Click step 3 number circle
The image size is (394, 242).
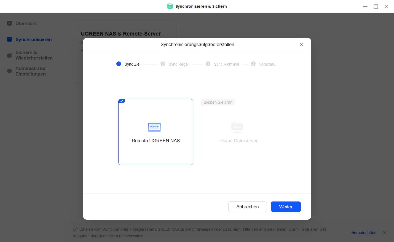click(x=208, y=64)
